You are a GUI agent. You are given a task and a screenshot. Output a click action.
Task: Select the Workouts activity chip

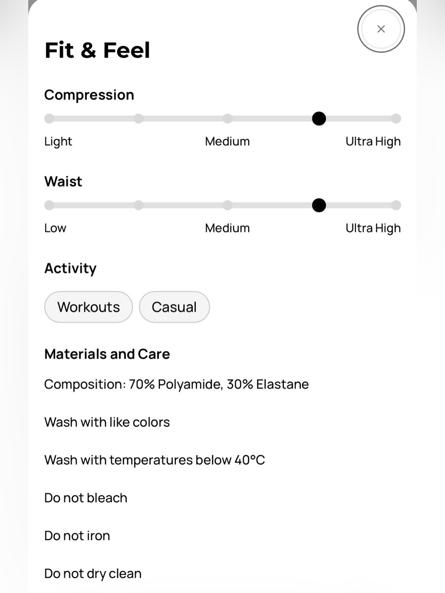tap(89, 307)
